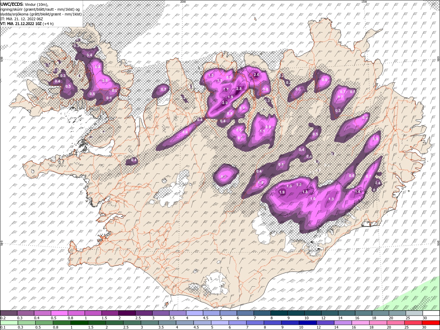Screen dimensions: 440x330
Task: Pick the dusky purple 0.2–0.3 upper legend swatch
Action: click(9, 313)
